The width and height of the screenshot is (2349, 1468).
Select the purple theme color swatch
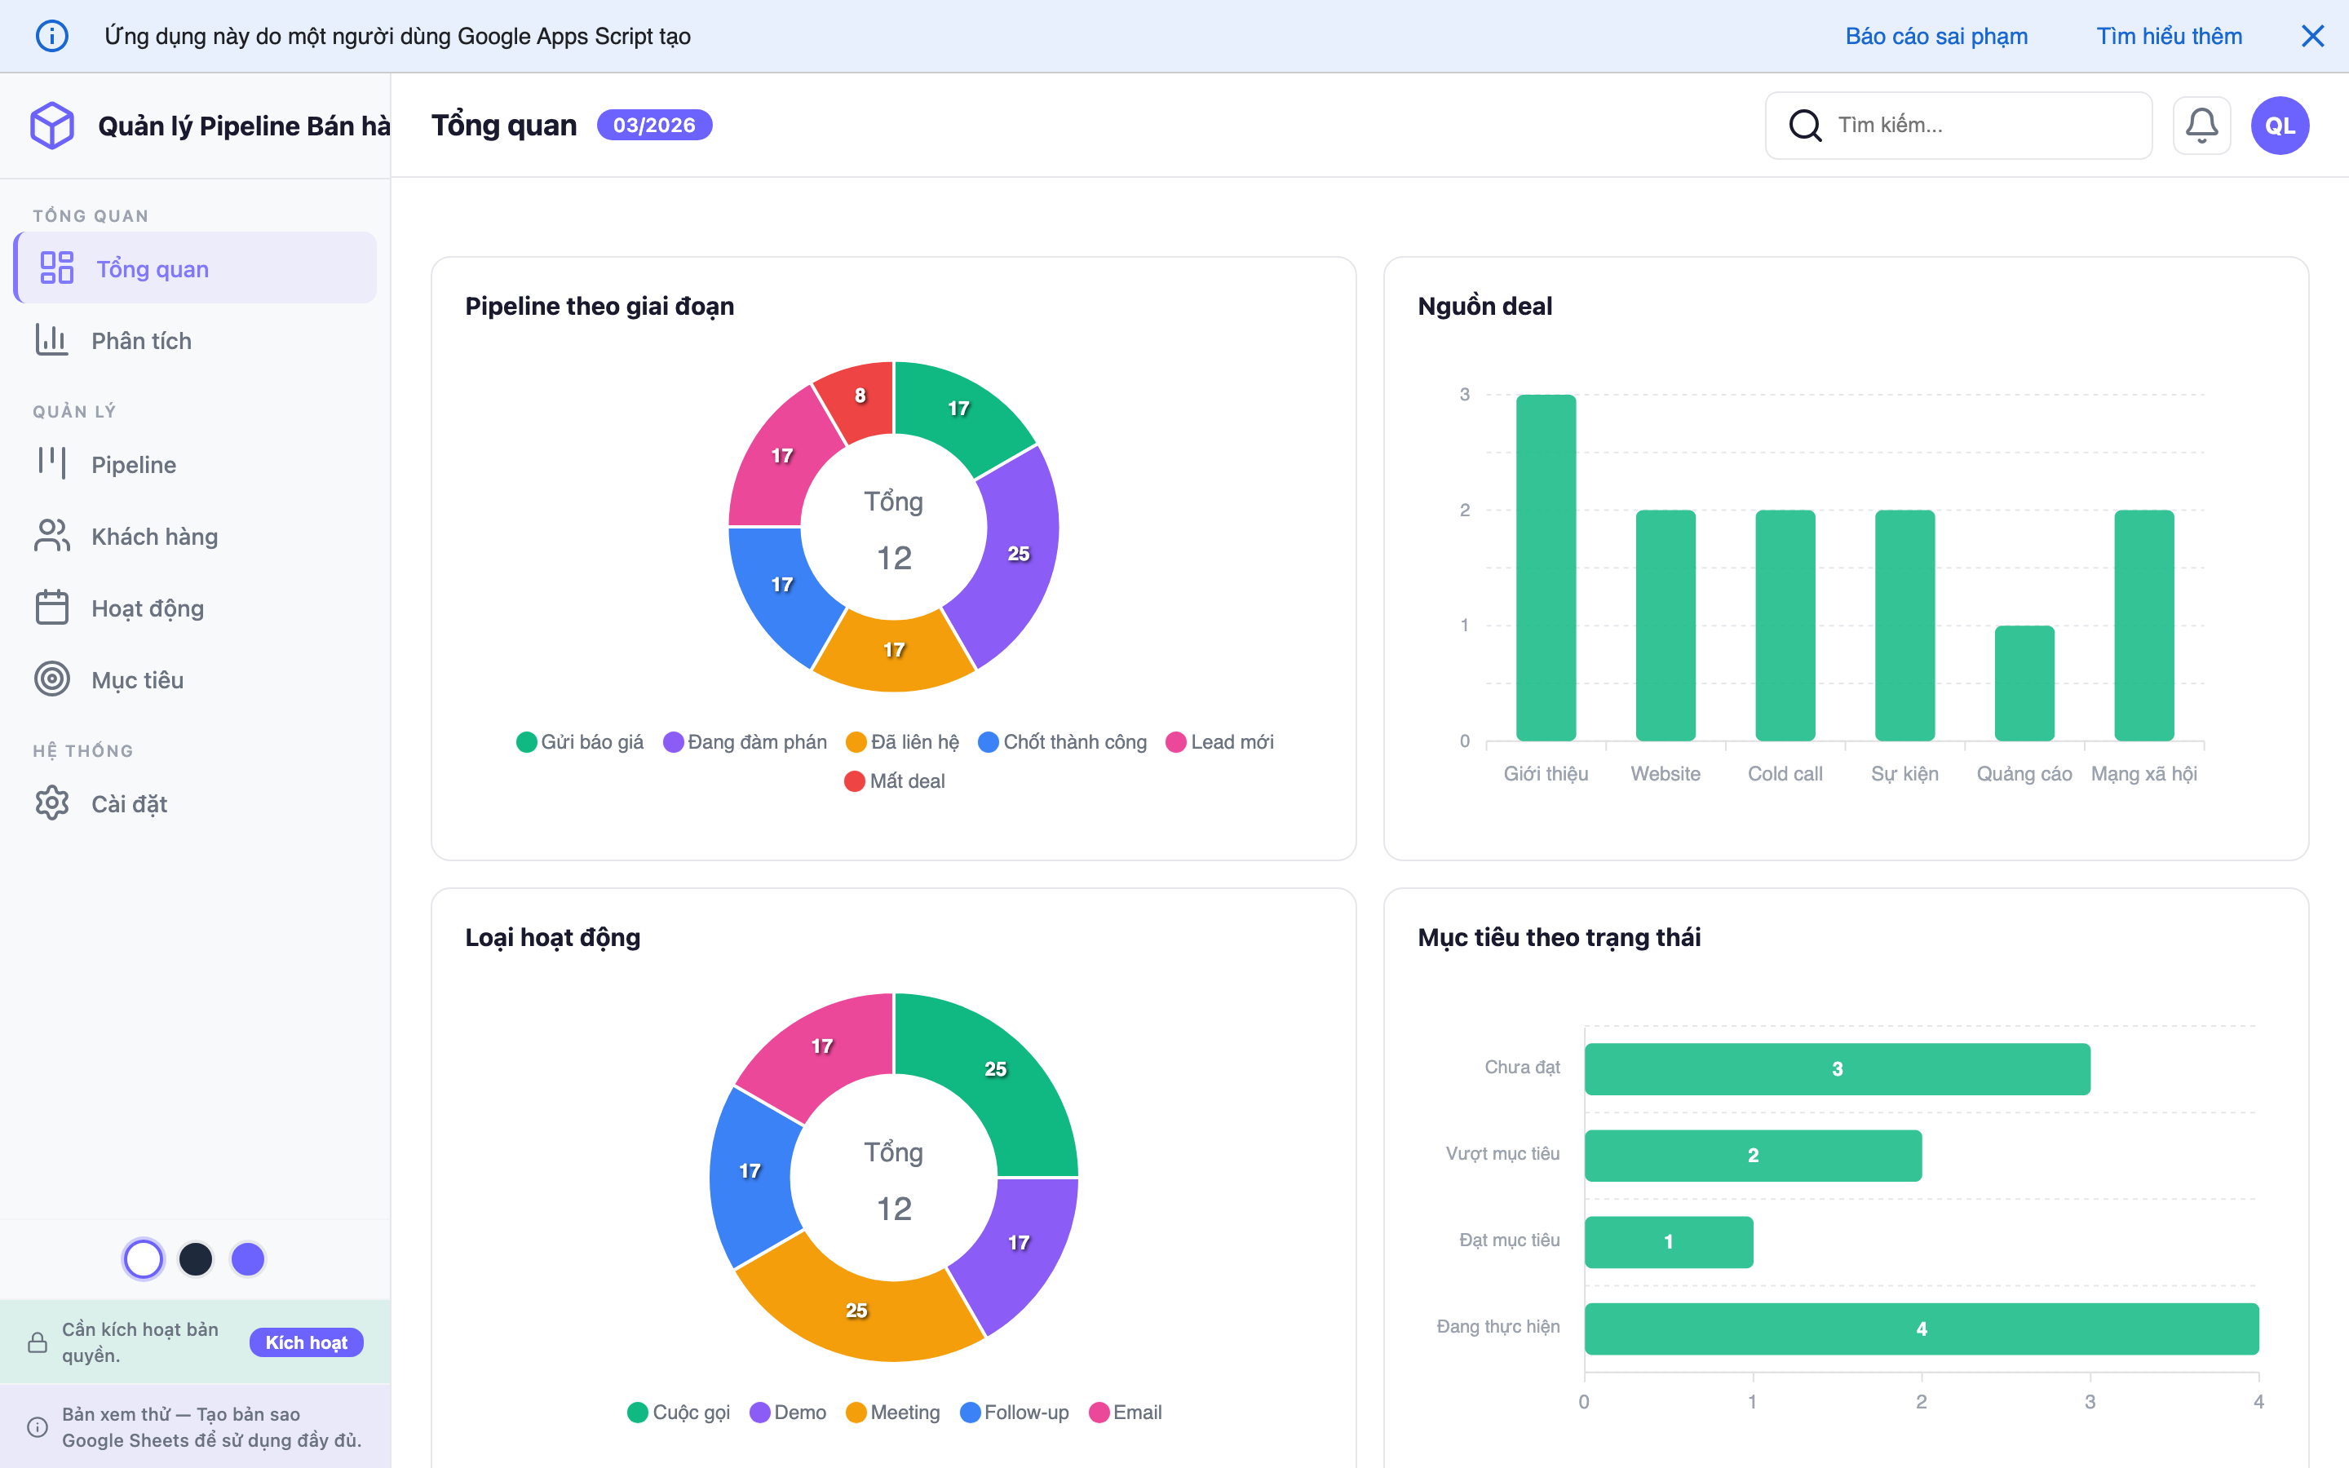247,1259
